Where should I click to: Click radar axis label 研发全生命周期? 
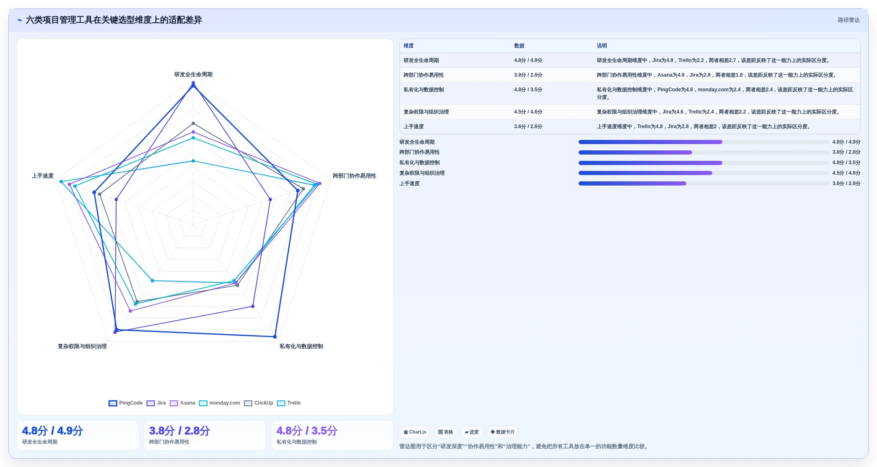[193, 75]
